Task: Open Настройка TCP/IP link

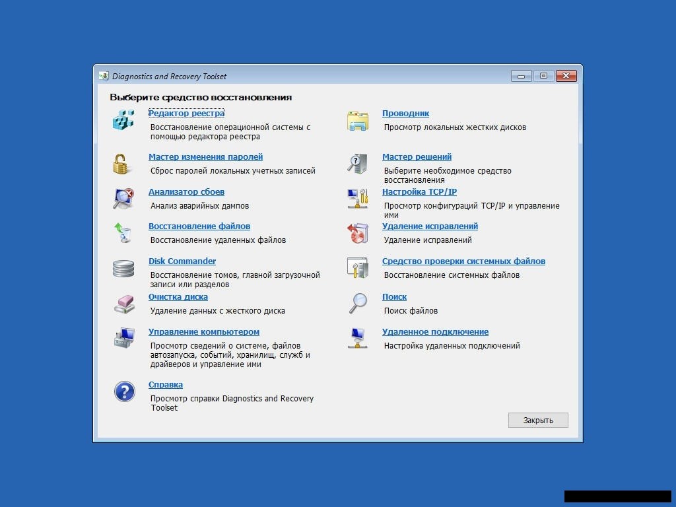Action: [419, 192]
